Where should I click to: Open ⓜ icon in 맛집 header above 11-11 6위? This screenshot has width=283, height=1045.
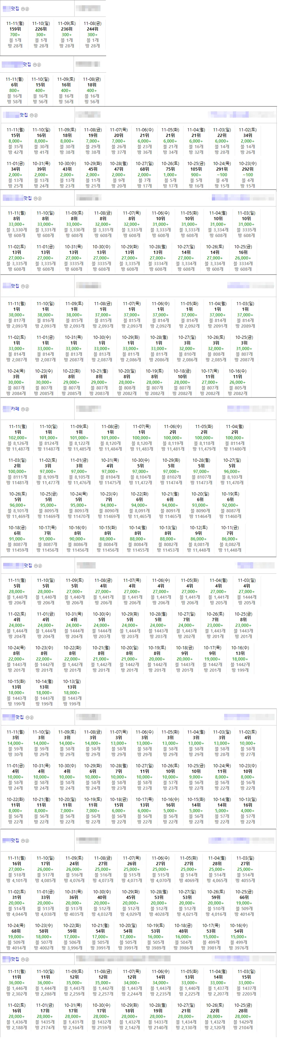click(34, 65)
